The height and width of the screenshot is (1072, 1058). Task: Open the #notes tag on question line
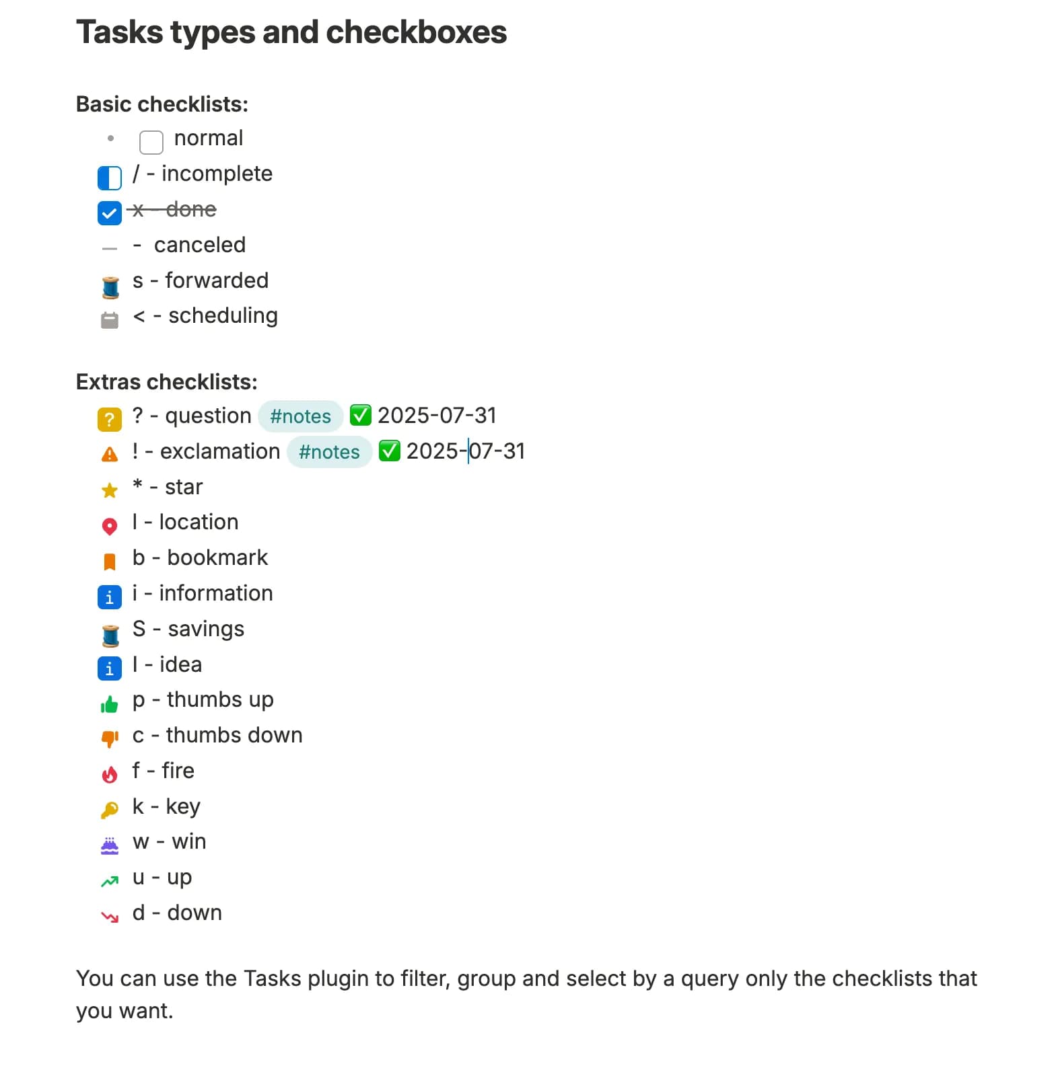click(x=300, y=416)
